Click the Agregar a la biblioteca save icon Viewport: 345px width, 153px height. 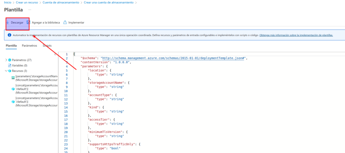[28, 22]
